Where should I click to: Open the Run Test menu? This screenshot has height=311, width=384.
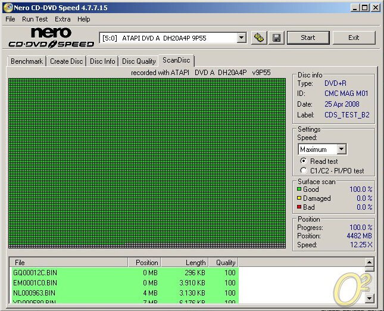click(35, 19)
